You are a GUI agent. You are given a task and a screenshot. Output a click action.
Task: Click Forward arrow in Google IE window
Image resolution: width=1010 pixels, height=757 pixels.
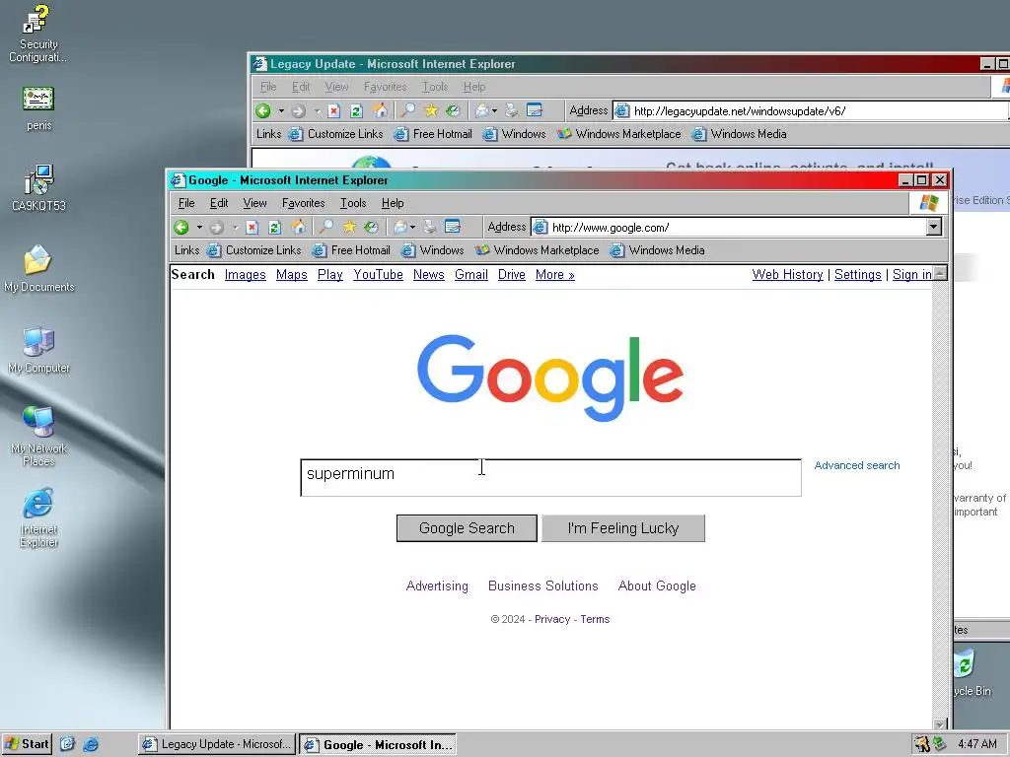[217, 228]
